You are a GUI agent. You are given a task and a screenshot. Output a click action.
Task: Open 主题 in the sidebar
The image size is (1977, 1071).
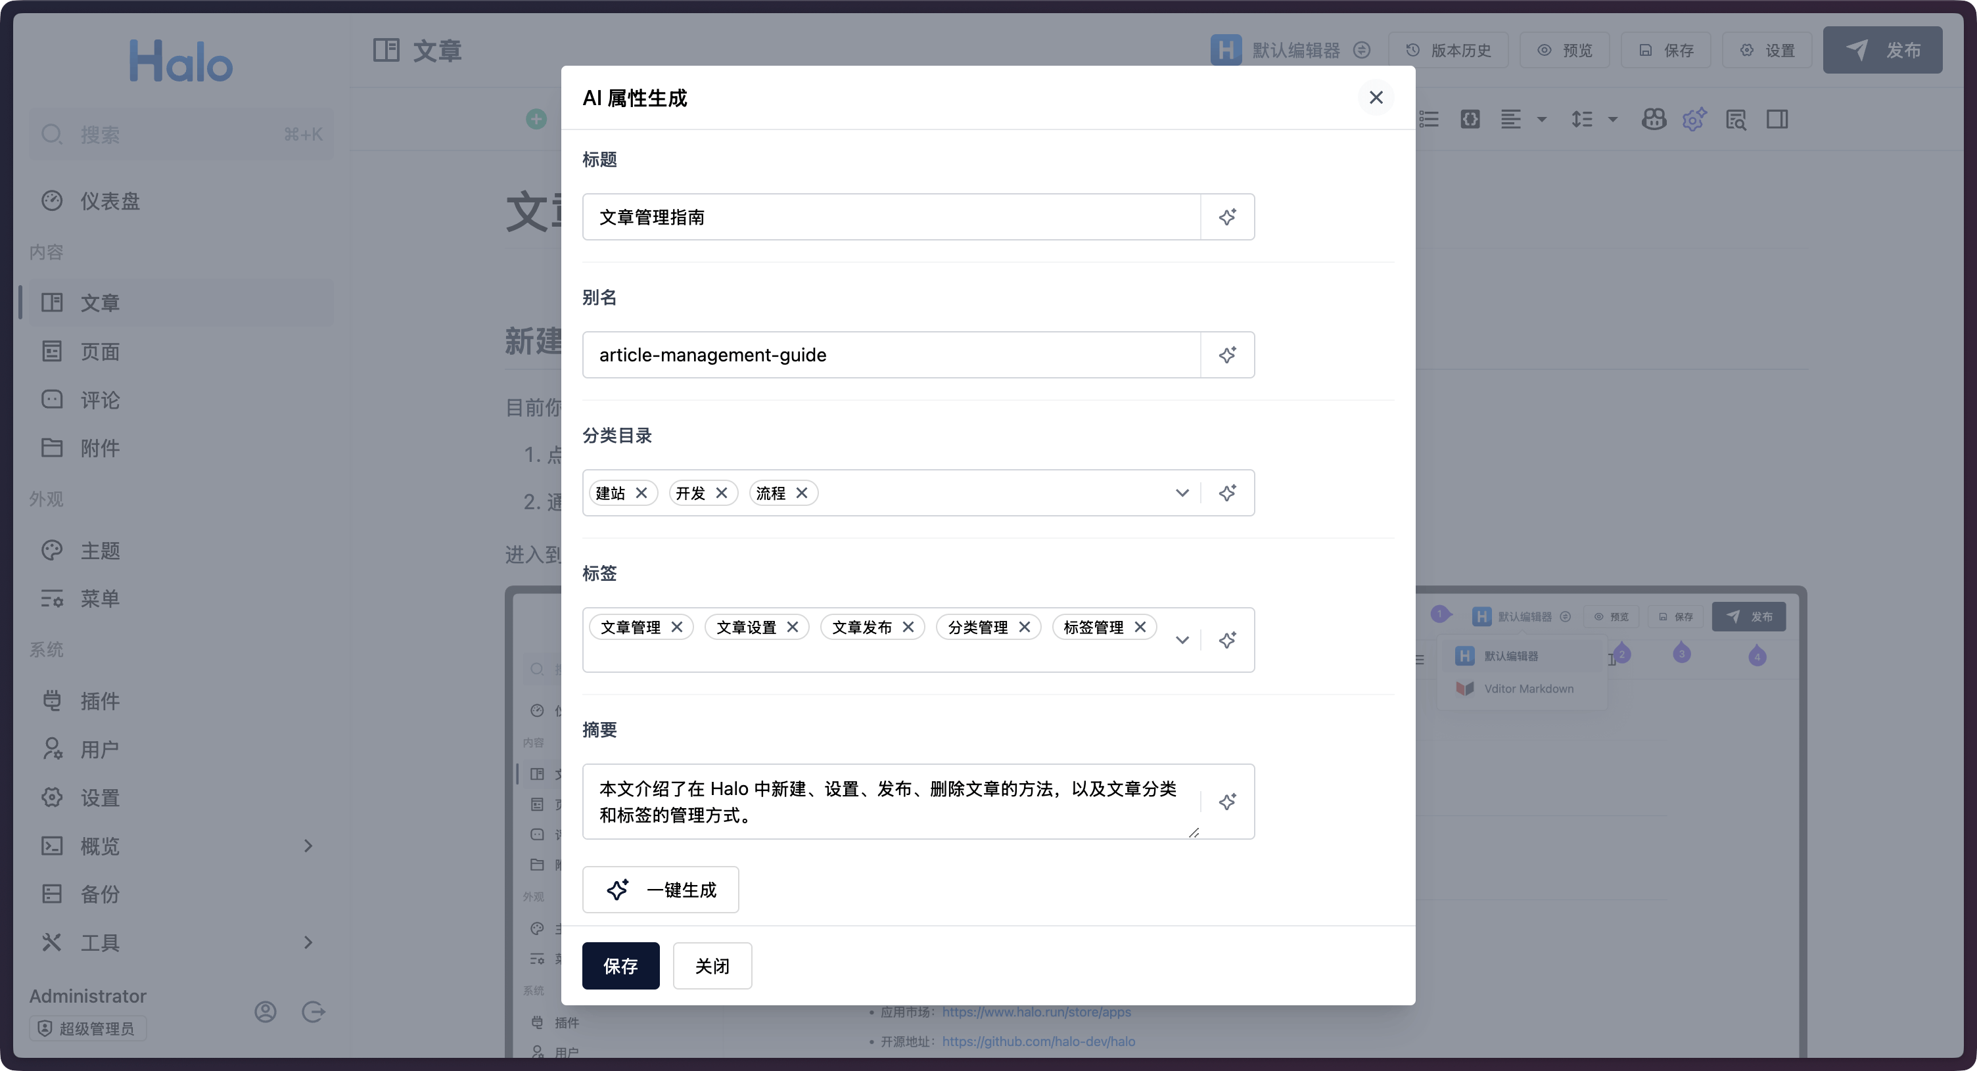pyautogui.click(x=180, y=550)
